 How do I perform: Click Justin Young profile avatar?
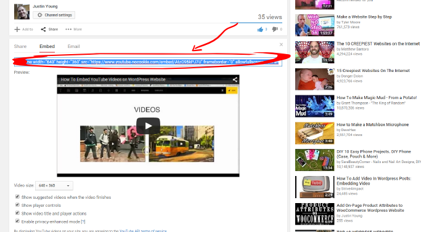coord(22,12)
